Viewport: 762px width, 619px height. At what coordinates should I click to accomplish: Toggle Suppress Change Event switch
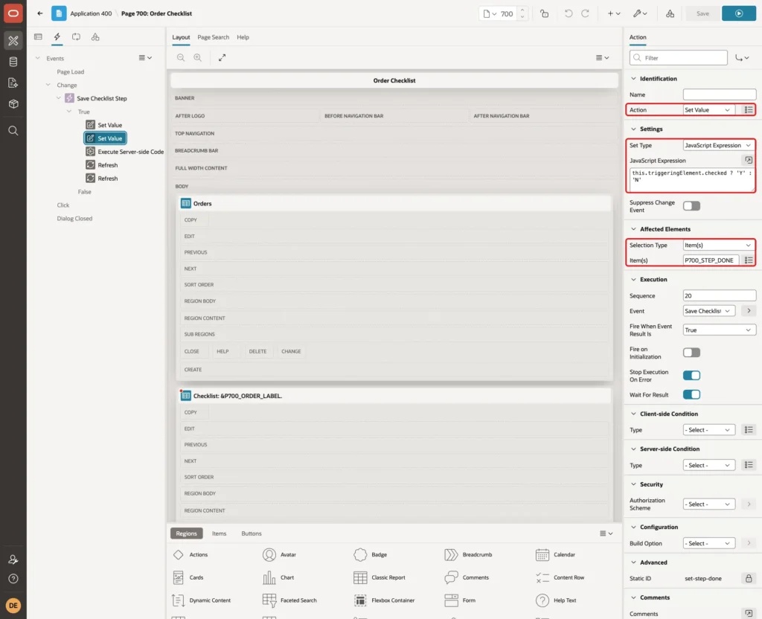coord(691,206)
